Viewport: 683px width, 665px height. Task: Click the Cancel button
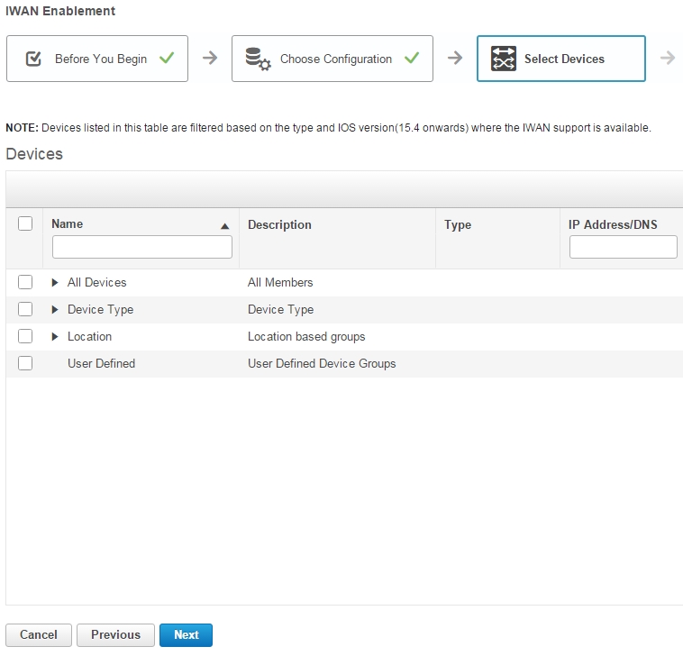pyautogui.click(x=39, y=634)
